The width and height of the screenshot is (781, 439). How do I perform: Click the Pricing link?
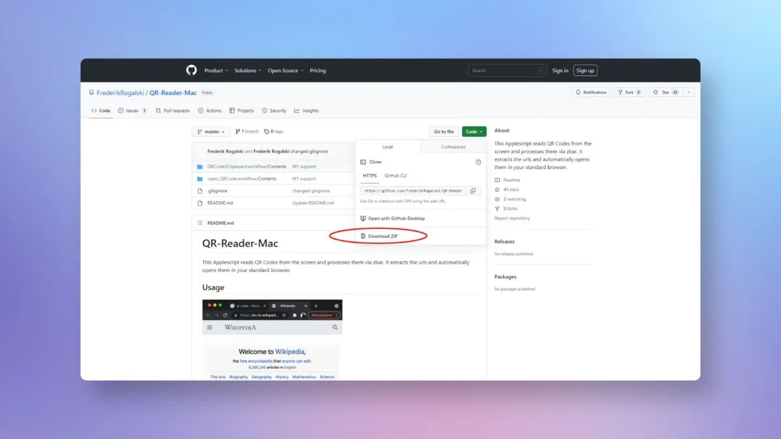pyautogui.click(x=318, y=70)
